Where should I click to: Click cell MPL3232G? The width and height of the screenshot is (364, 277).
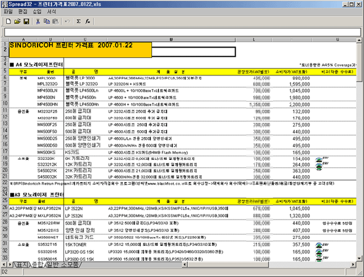(x=48, y=84)
